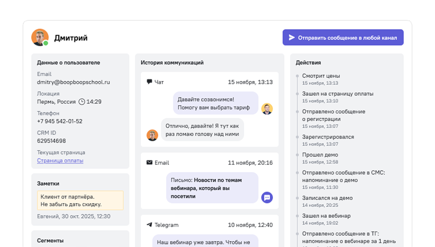Click the phone number +7 945 542-01-52
Viewport: 435px width, 247px height.
pos(60,121)
